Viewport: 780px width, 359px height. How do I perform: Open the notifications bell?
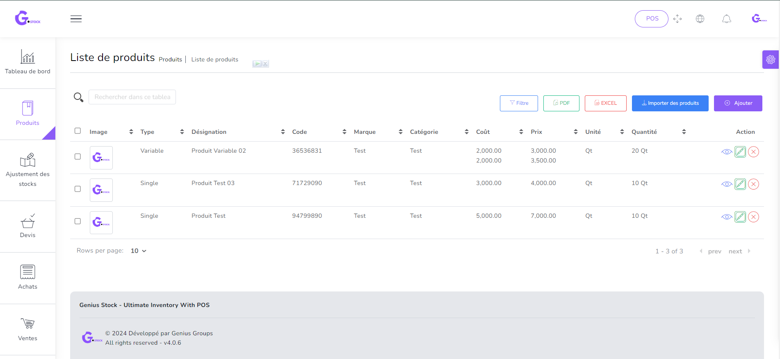(x=726, y=19)
